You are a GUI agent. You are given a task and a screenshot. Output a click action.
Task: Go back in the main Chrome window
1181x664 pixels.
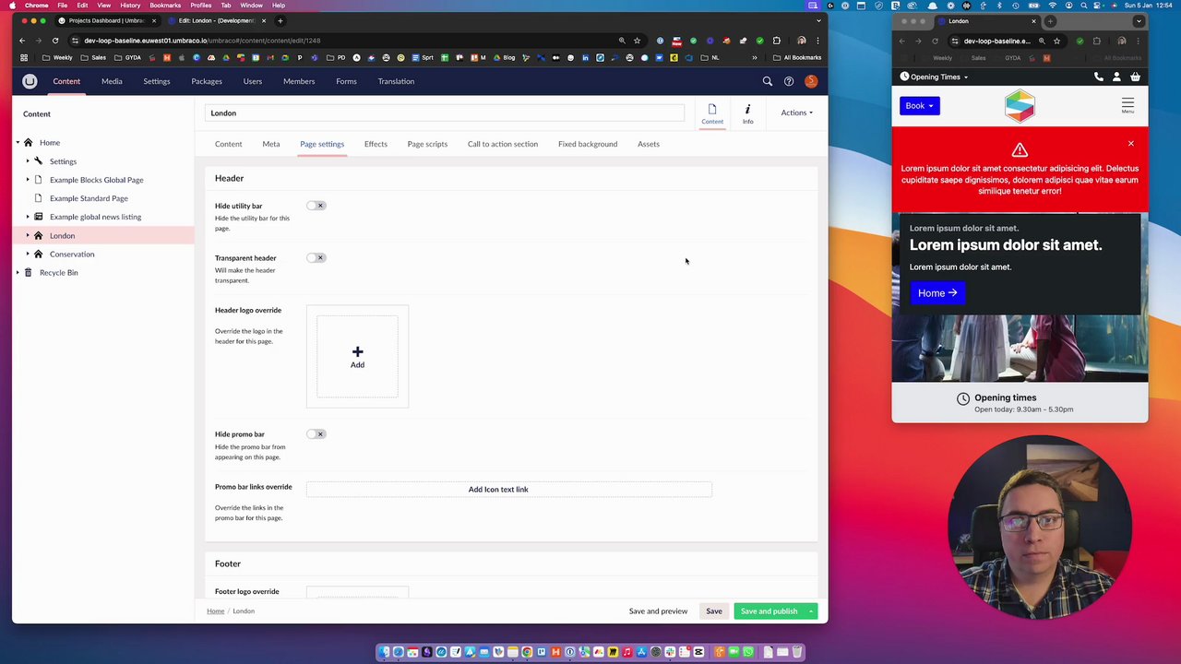tap(23, 41)
